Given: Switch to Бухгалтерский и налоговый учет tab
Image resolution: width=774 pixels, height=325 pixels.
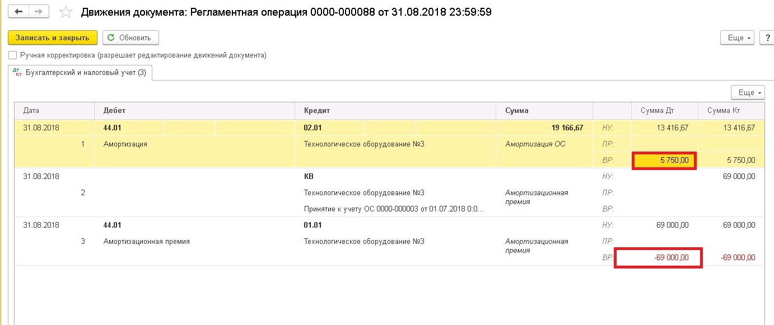Looking at the screenshot, I should point(80,73).
